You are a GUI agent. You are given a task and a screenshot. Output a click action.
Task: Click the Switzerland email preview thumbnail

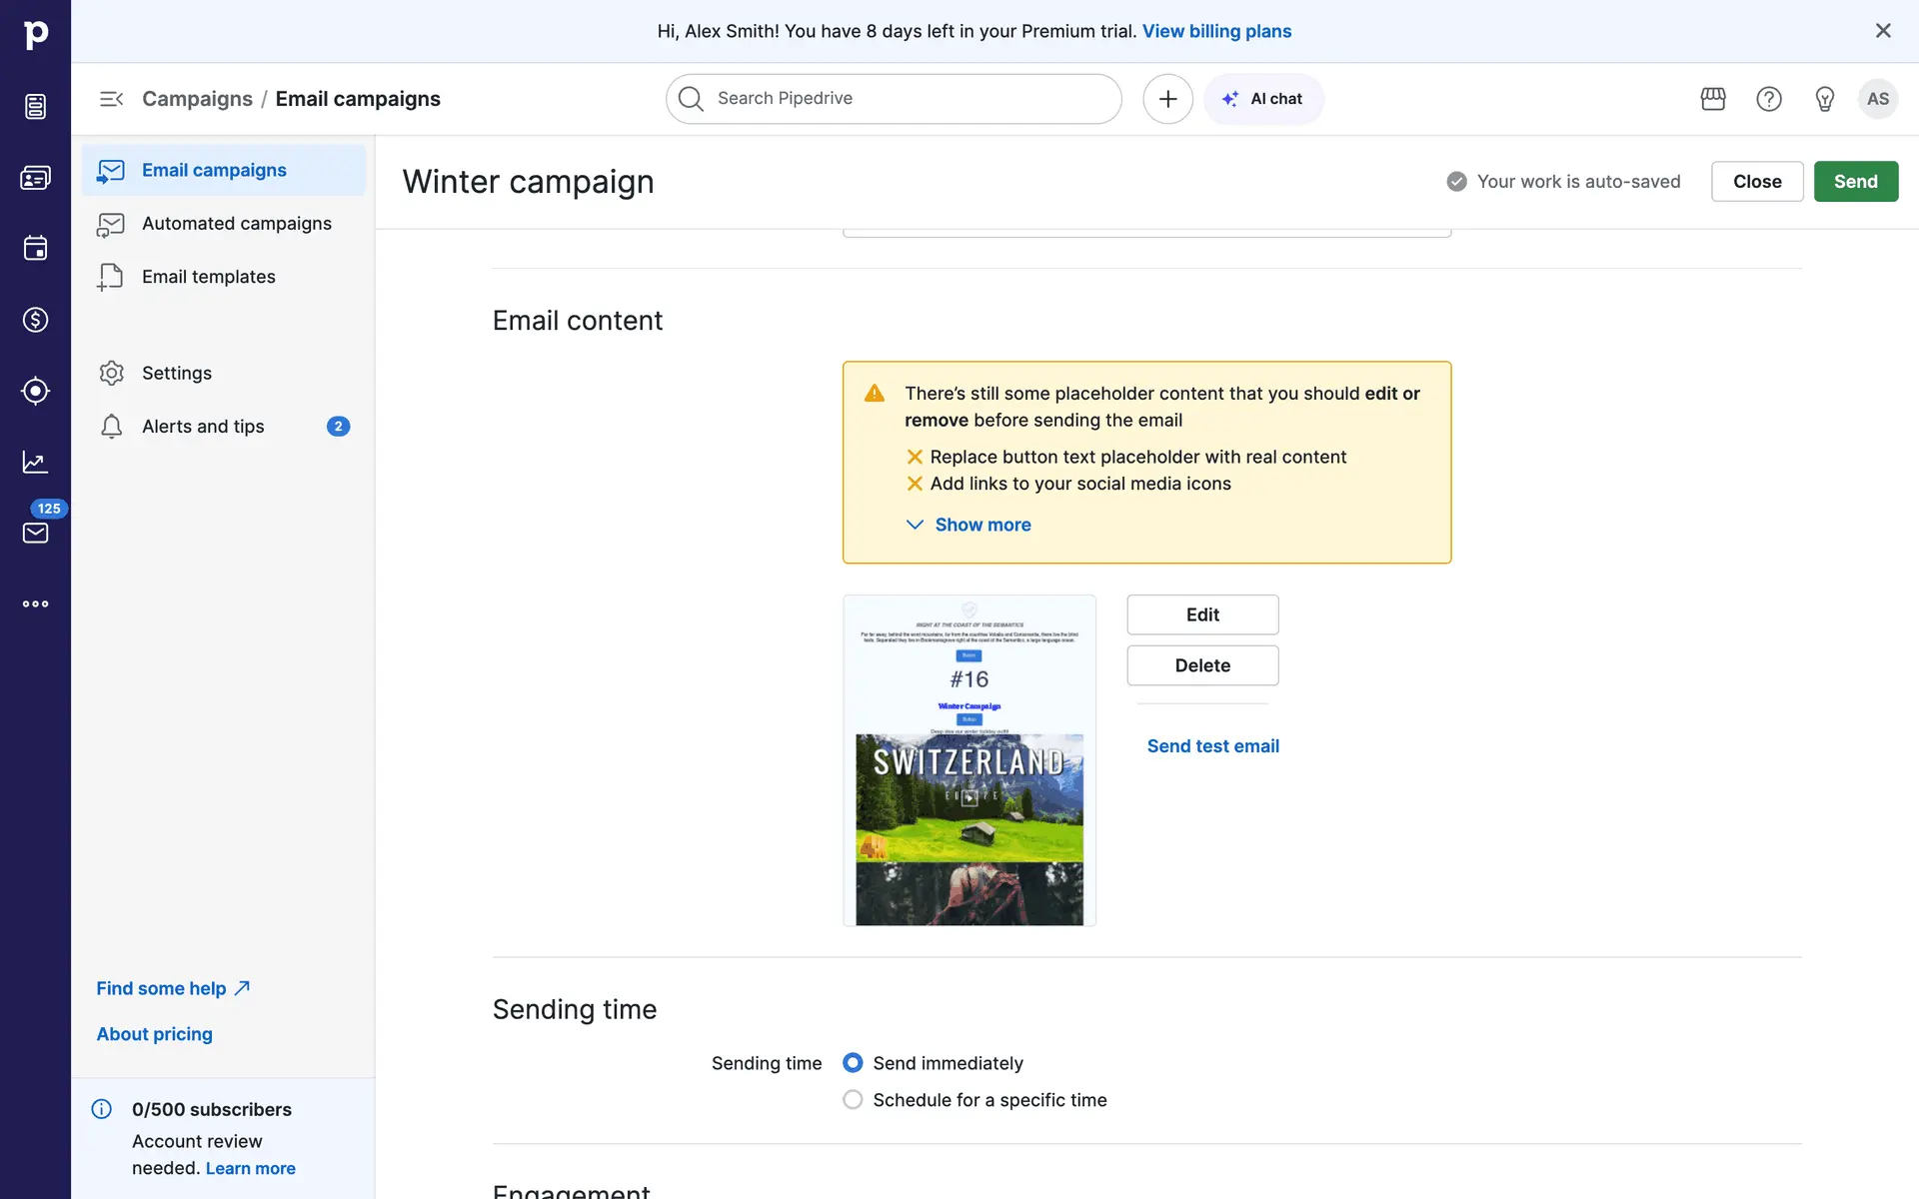(x=968, y=760)
